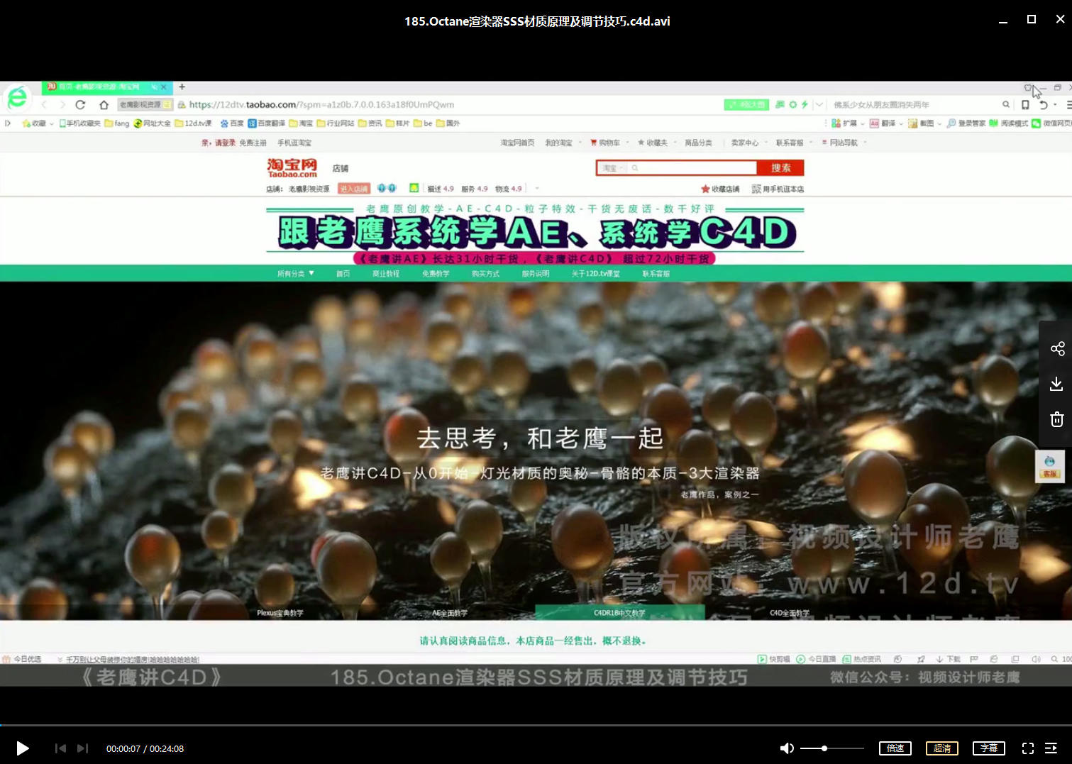Screen dimensions: 1072x764
Task: Toggle subtitles with the 字幕 button
Action: (988, 748)
